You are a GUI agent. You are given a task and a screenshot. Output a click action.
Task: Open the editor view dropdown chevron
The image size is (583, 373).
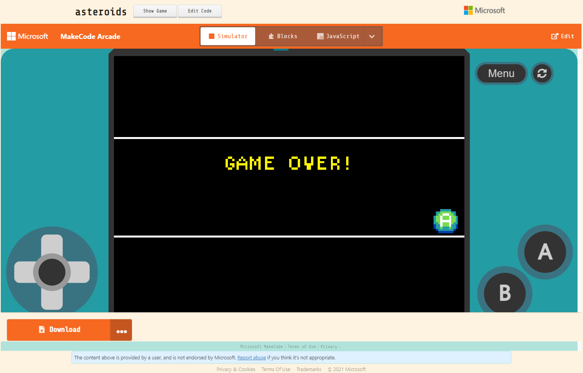point(372,36)
